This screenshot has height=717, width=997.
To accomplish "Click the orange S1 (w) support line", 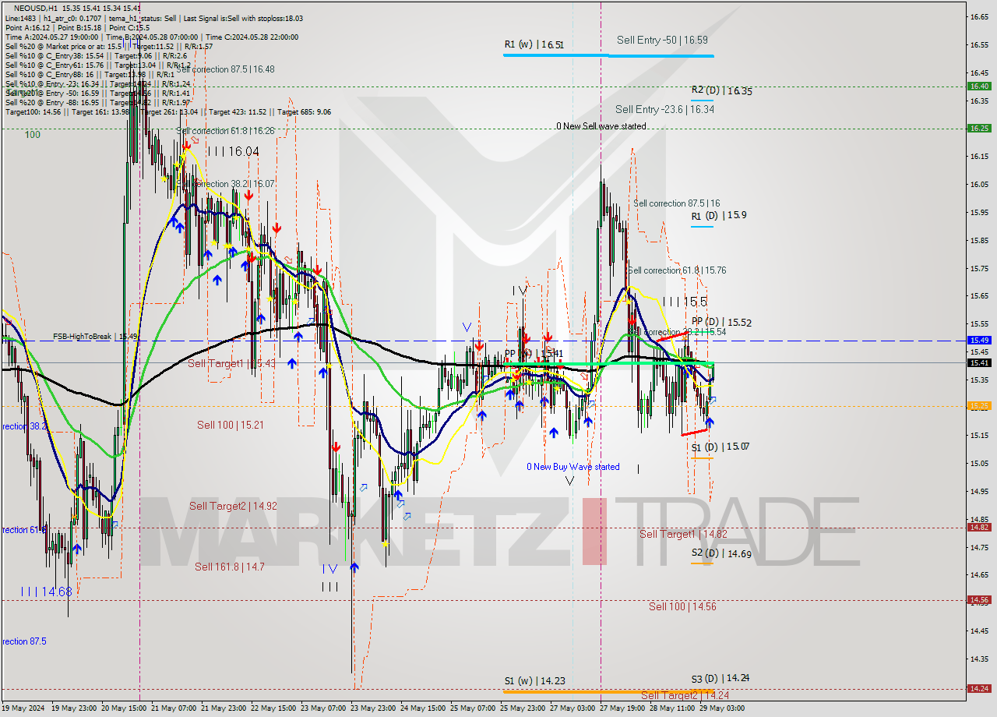I will coord(608,691).
